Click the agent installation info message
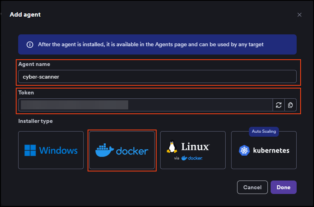Image resolution: width=314 pixels, height=207 pixels. [x=151, y=44]
